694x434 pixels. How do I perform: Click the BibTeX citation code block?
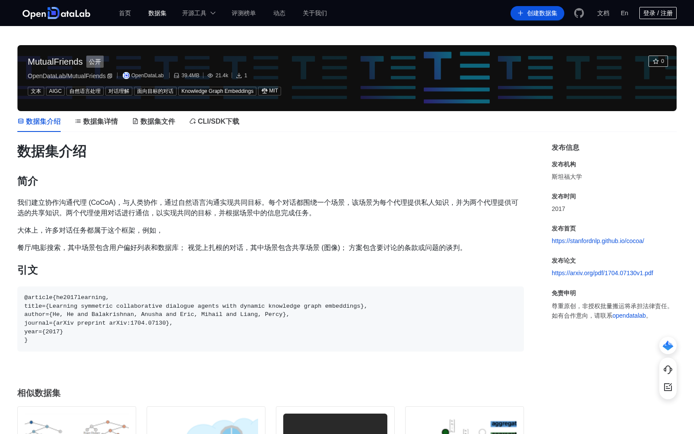271,319
